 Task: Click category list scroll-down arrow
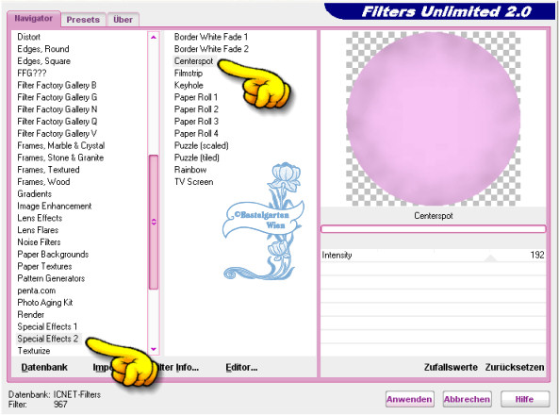click(x=154, y=349)
